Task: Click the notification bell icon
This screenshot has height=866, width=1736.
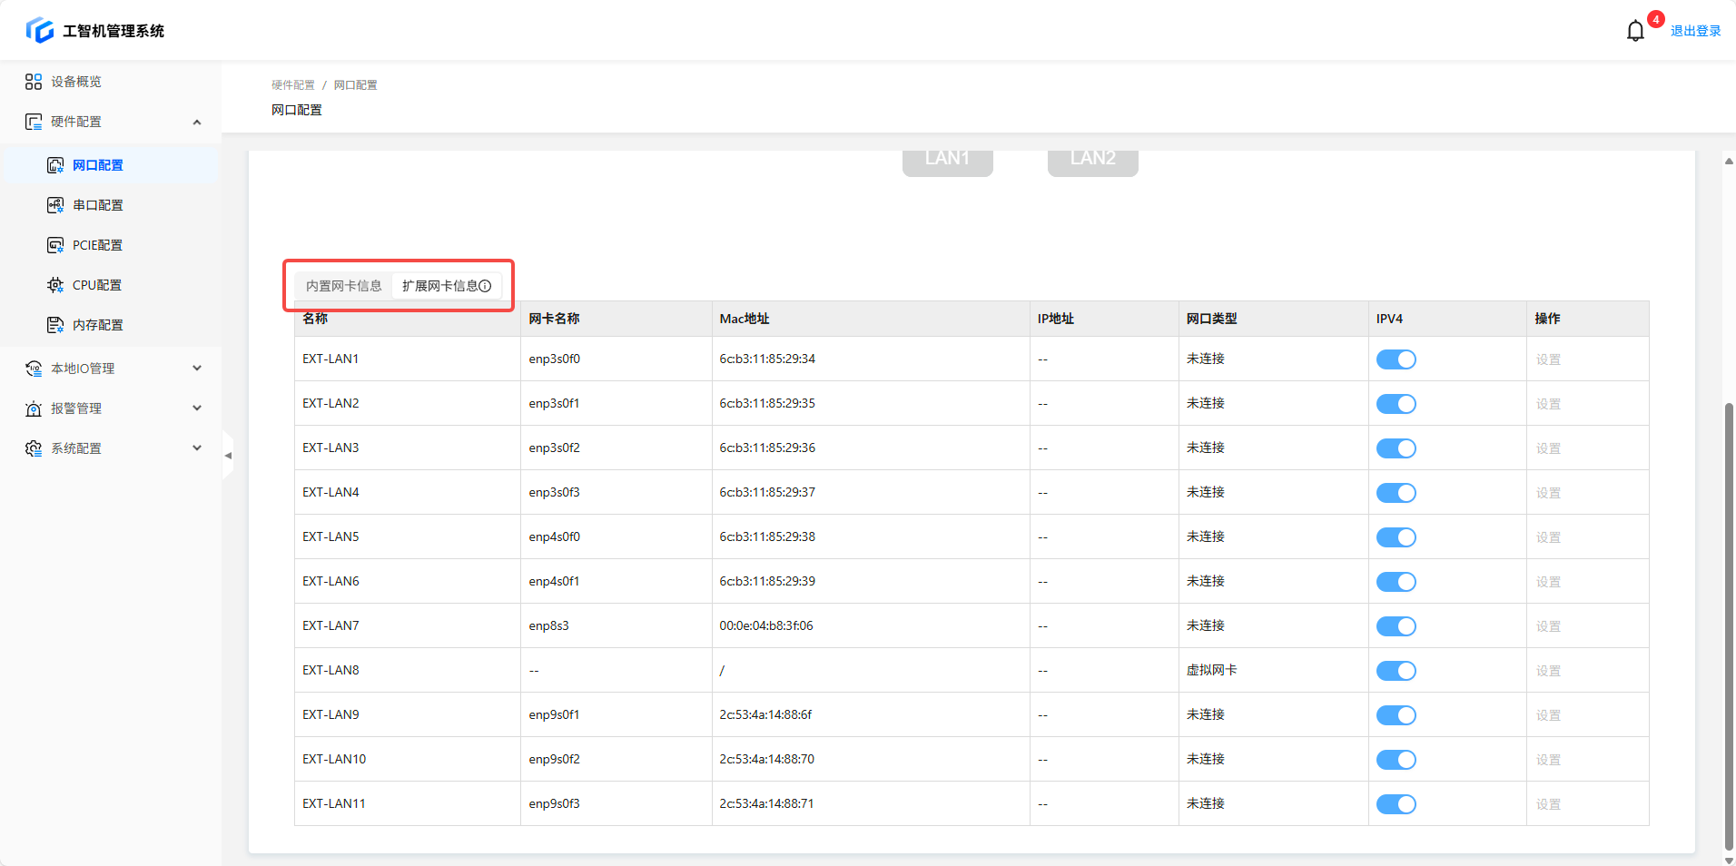Action: pyautogui.click(x=1634, y=31)
